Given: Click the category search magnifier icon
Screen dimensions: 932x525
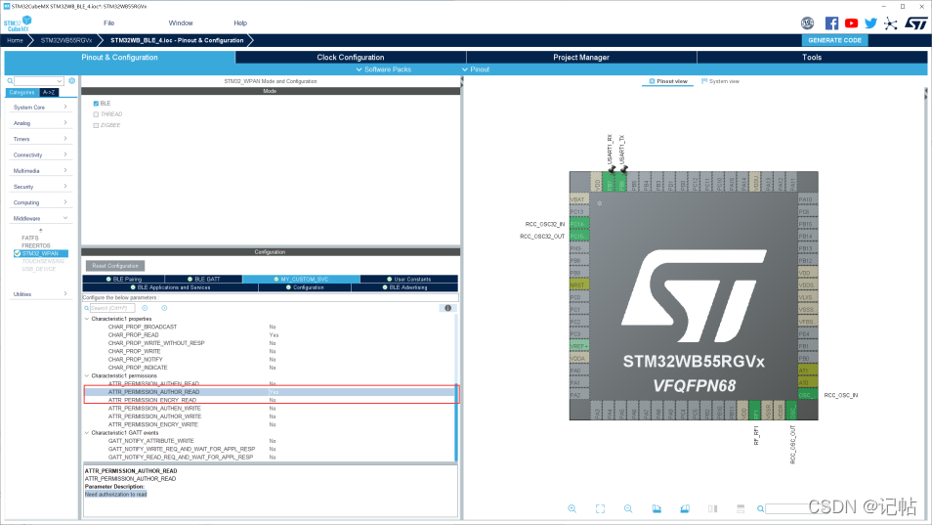Looking at the screenshot, I should click(x=10, y=81).
